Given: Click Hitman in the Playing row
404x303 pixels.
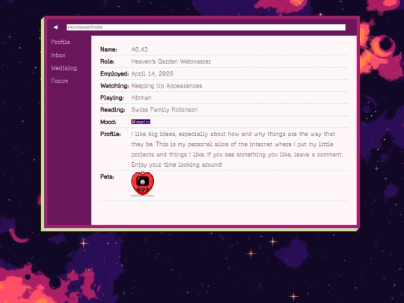Looking at the screenshot, I should click(x=141, y=98).
